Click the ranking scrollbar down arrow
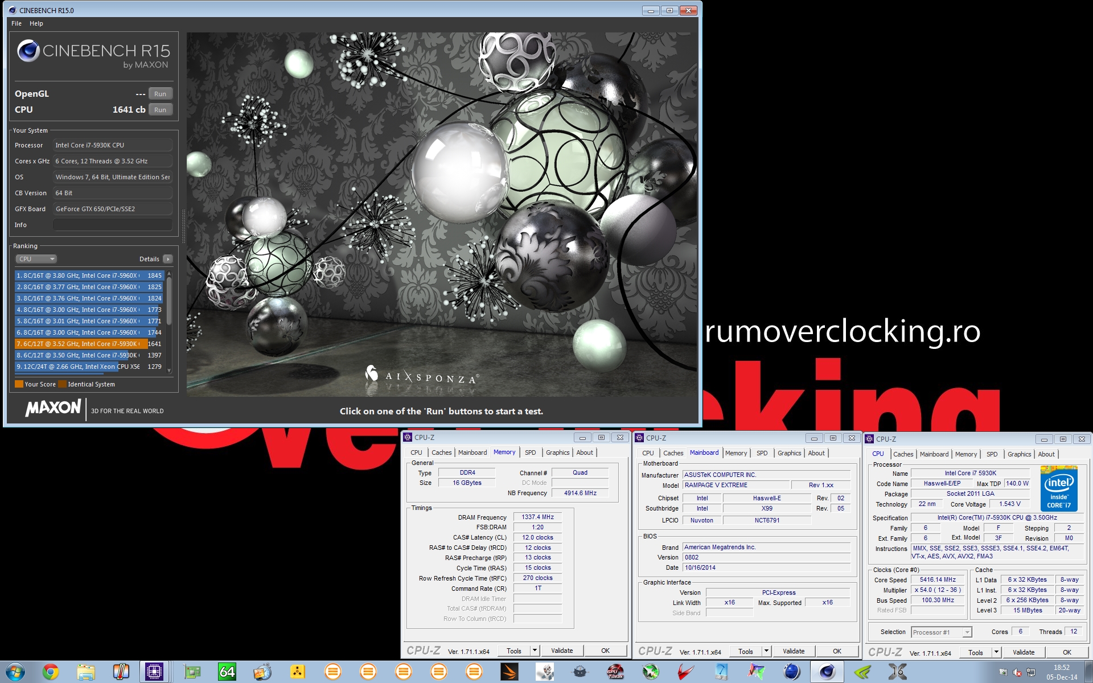The height and width of the screenshot is (683, 1093). pyautogui.click(x=169, y=371)
